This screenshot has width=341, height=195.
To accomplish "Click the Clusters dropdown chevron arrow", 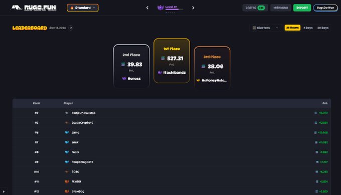I will (x=277, y=28).
